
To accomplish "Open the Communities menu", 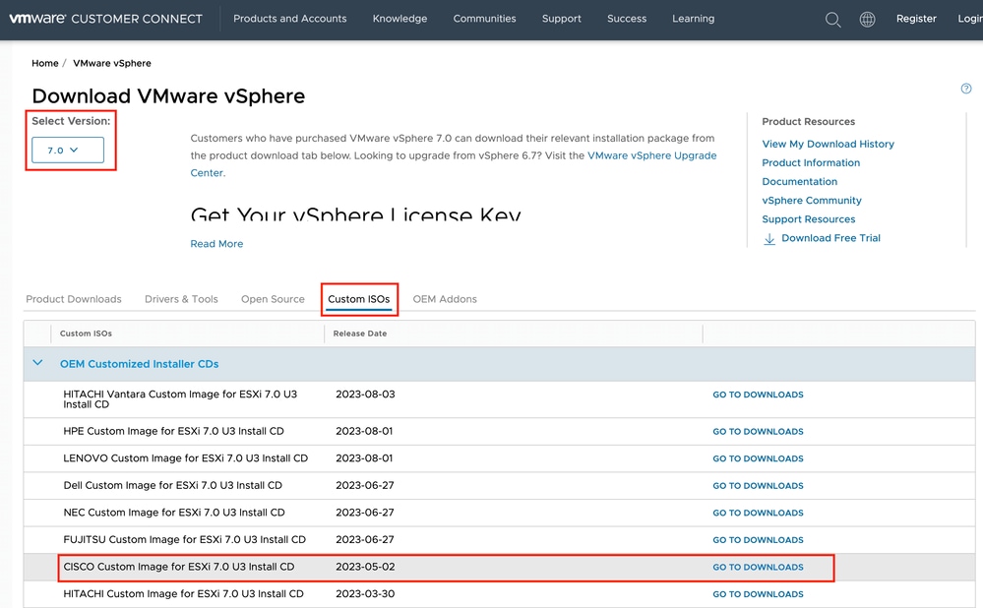I will (x=484, y=19).
